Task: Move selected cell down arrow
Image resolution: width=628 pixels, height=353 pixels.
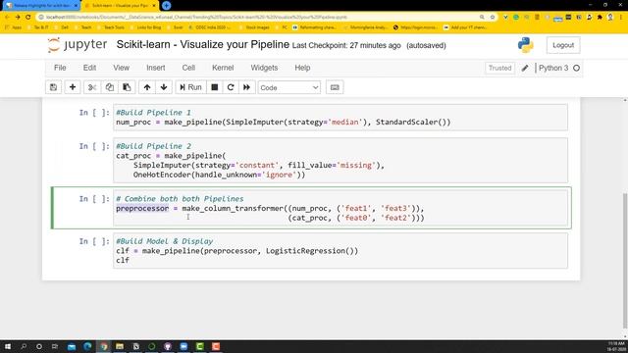Action: [x=164, y=87]
